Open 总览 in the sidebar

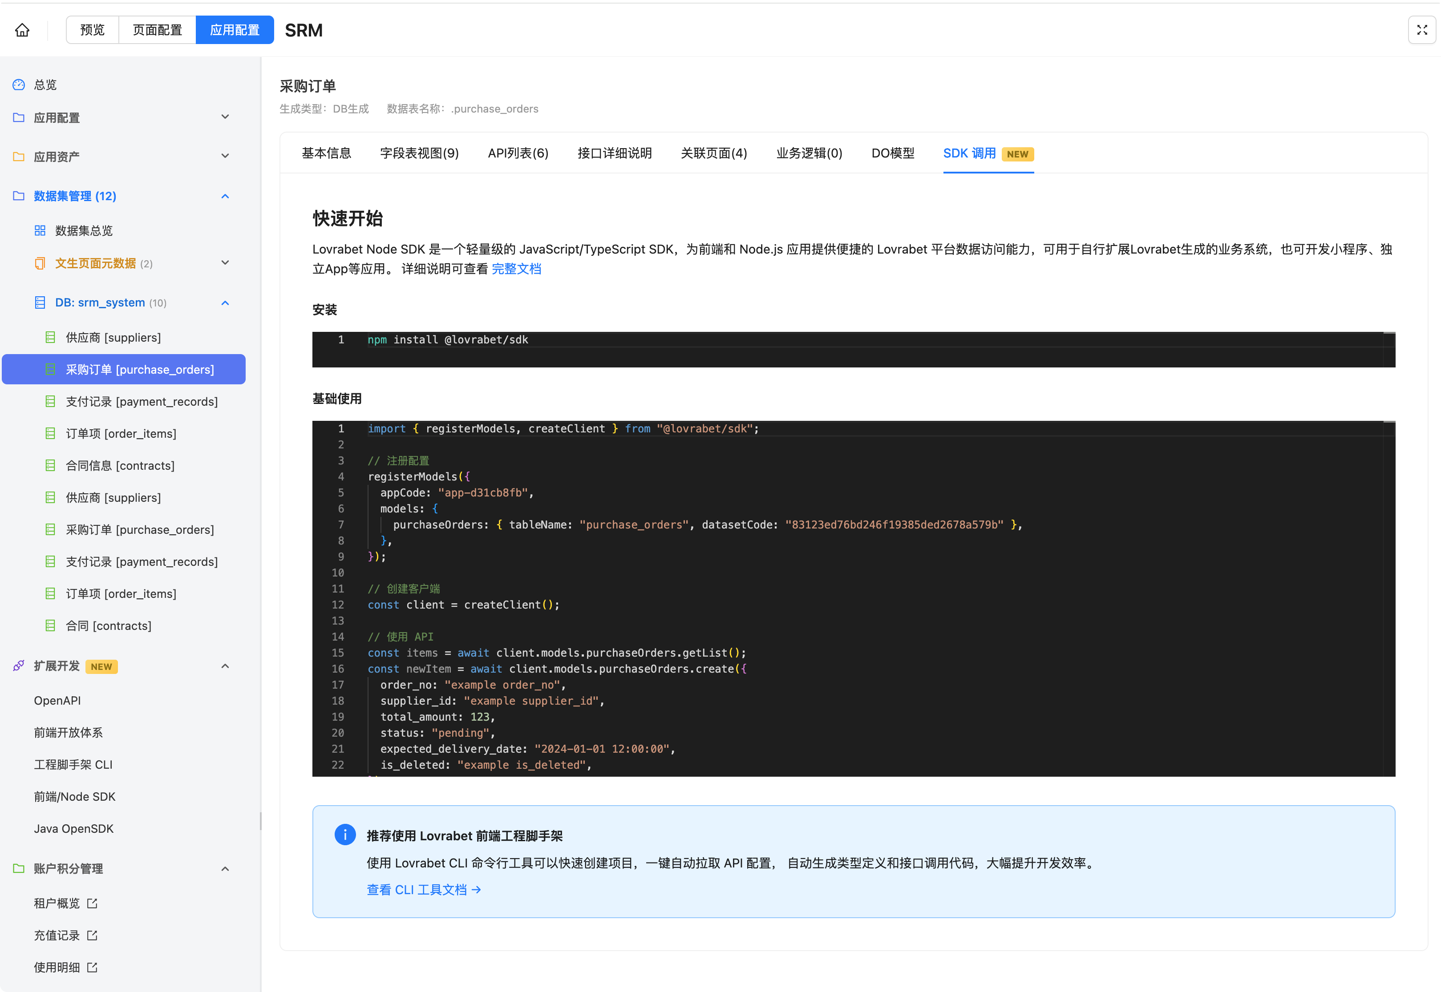tap(45, 85)
